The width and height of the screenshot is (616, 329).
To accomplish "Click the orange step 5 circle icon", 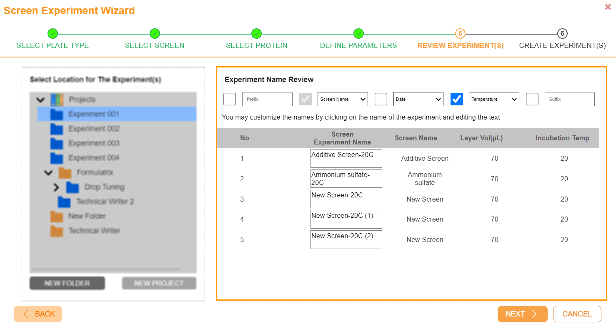I will click(460, 34).
